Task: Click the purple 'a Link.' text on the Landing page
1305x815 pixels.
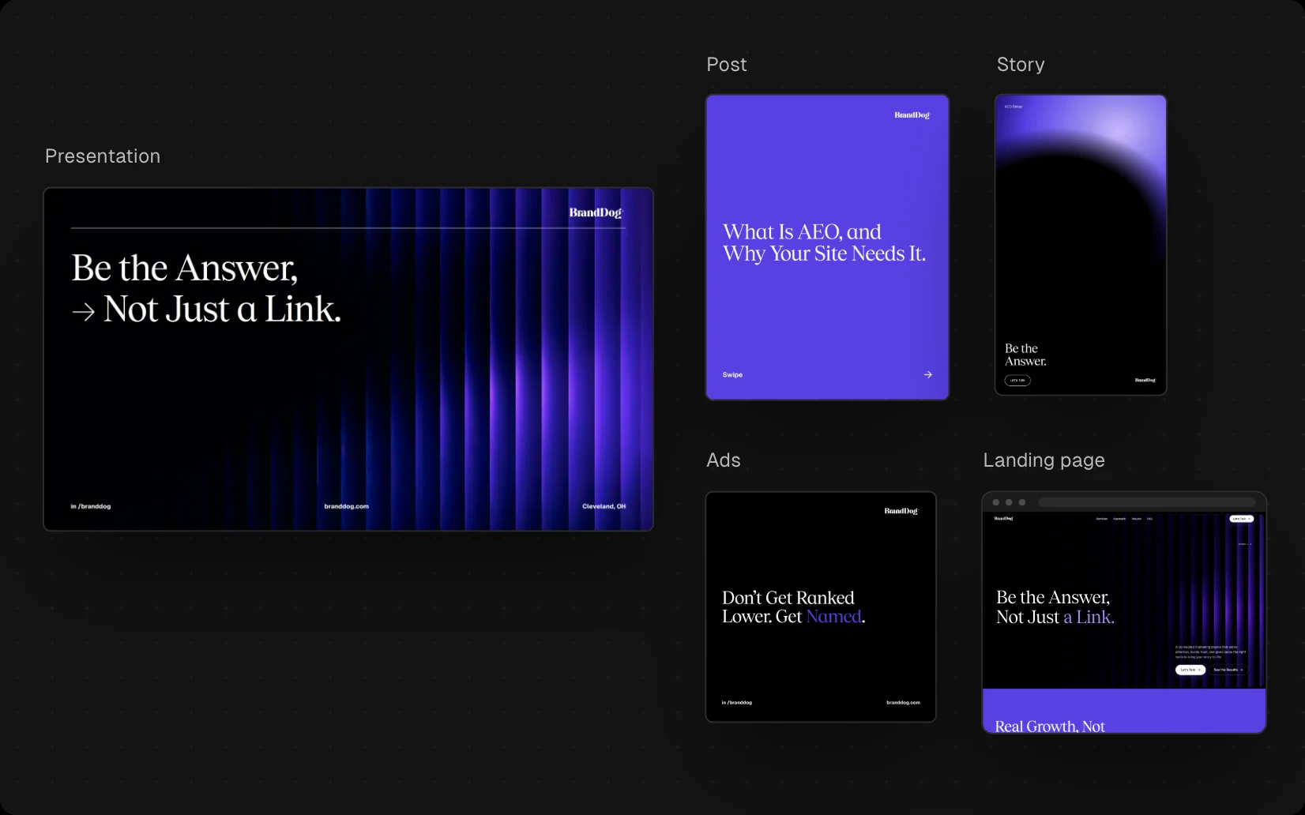Action: click(1089, 618)
